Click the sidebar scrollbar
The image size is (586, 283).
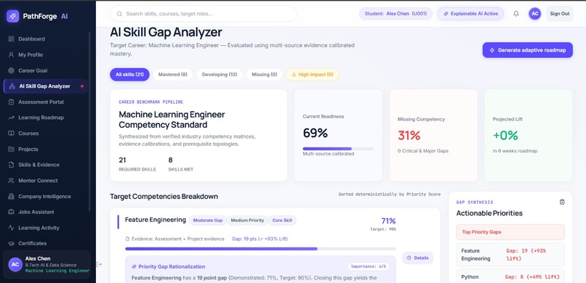pyautogui.click(x=89, y=121)
